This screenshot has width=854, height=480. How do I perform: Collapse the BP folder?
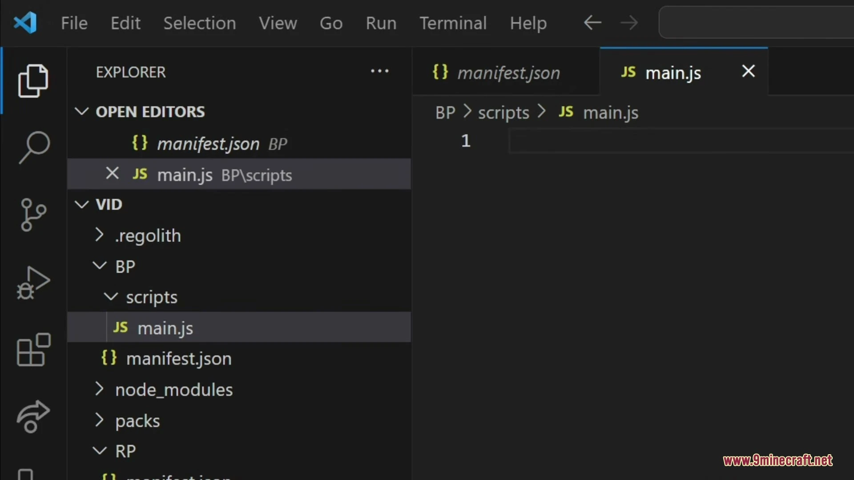tap(99, 266)
